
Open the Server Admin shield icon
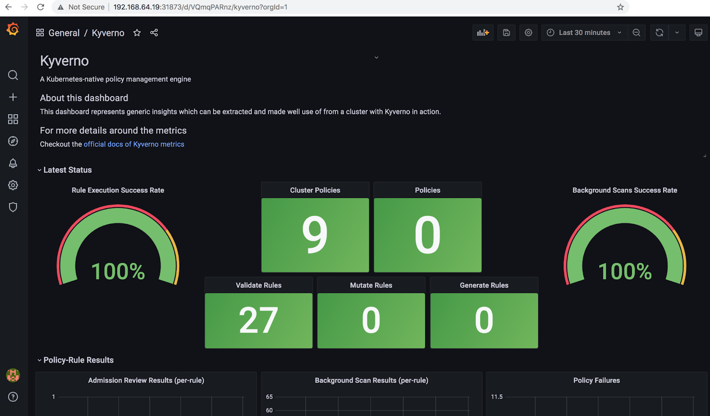pos(13,207)
